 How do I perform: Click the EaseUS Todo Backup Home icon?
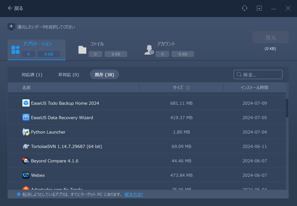coord(26,103)
